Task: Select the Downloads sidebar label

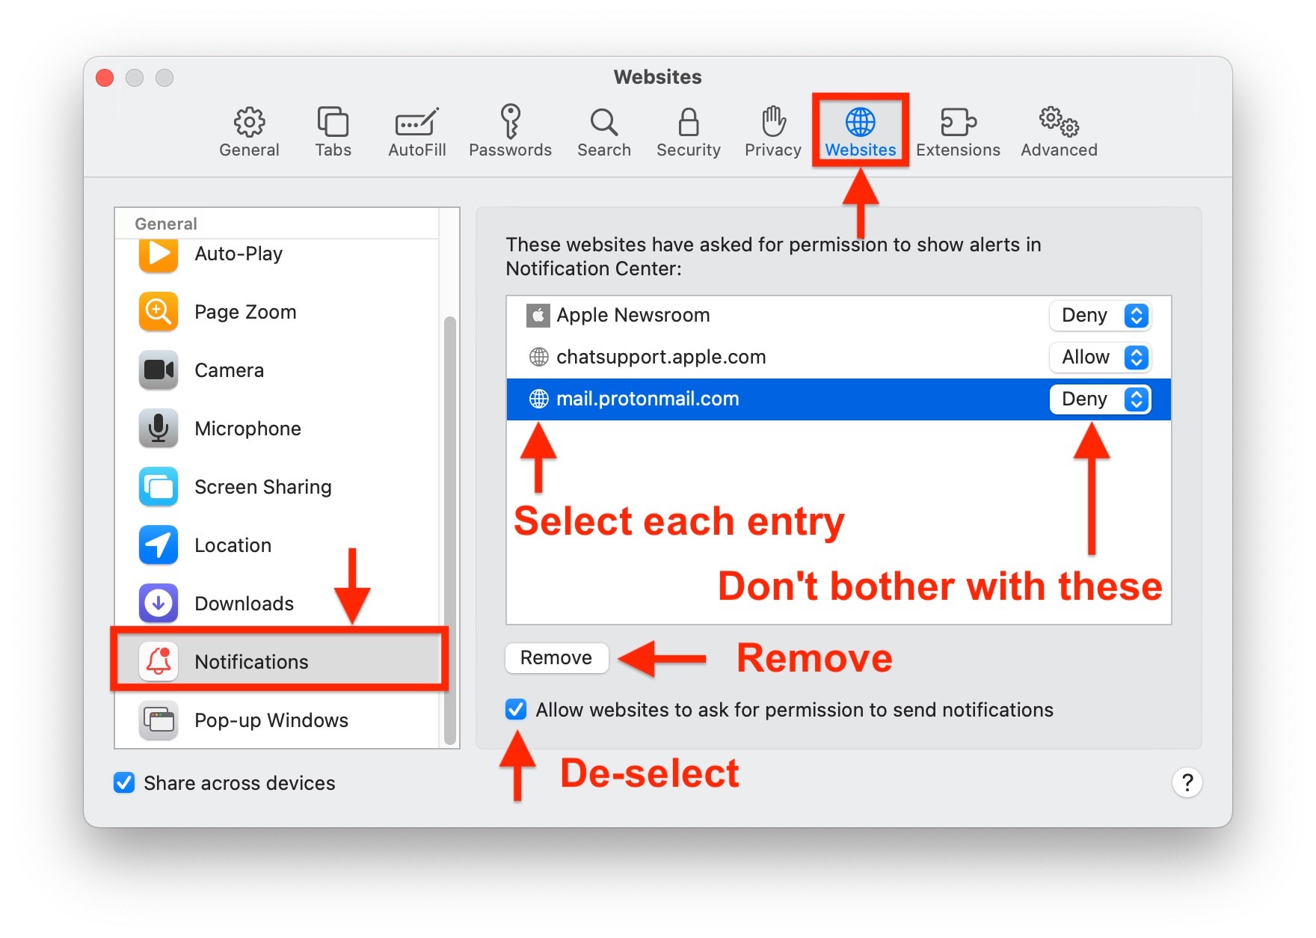Action: pyautogui.click(x=244, y=604)
